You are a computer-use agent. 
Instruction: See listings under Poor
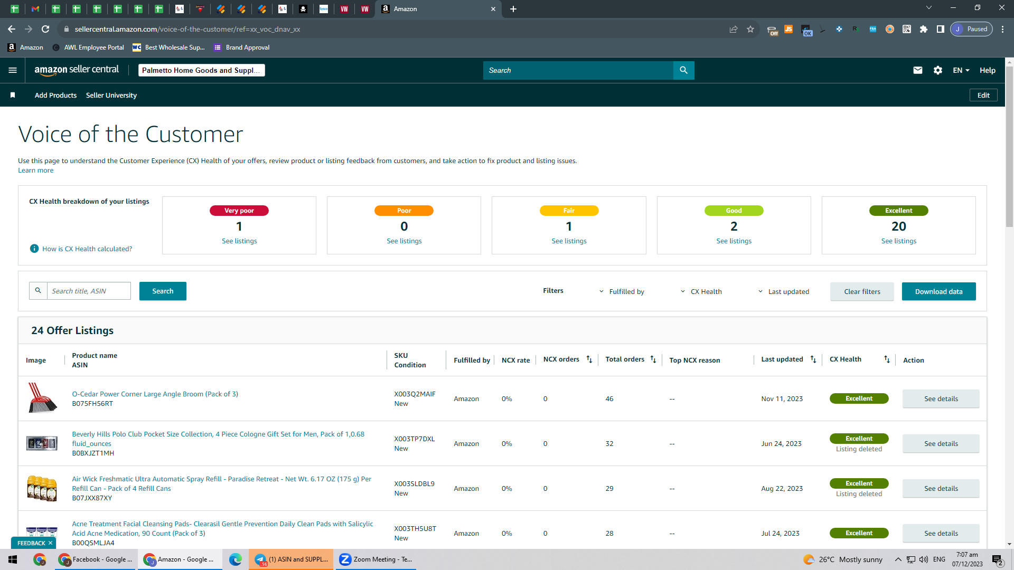(x=404, y=241)
